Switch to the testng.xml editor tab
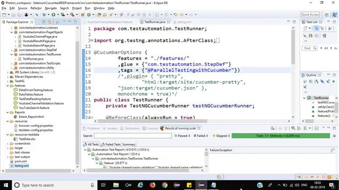Image resolution: width=339 pixels, height=190 pixels. [182, 22]
